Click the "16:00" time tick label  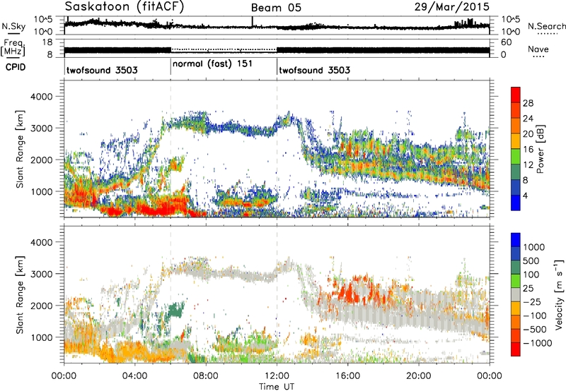pyautogui.click(x=347, y=376)
